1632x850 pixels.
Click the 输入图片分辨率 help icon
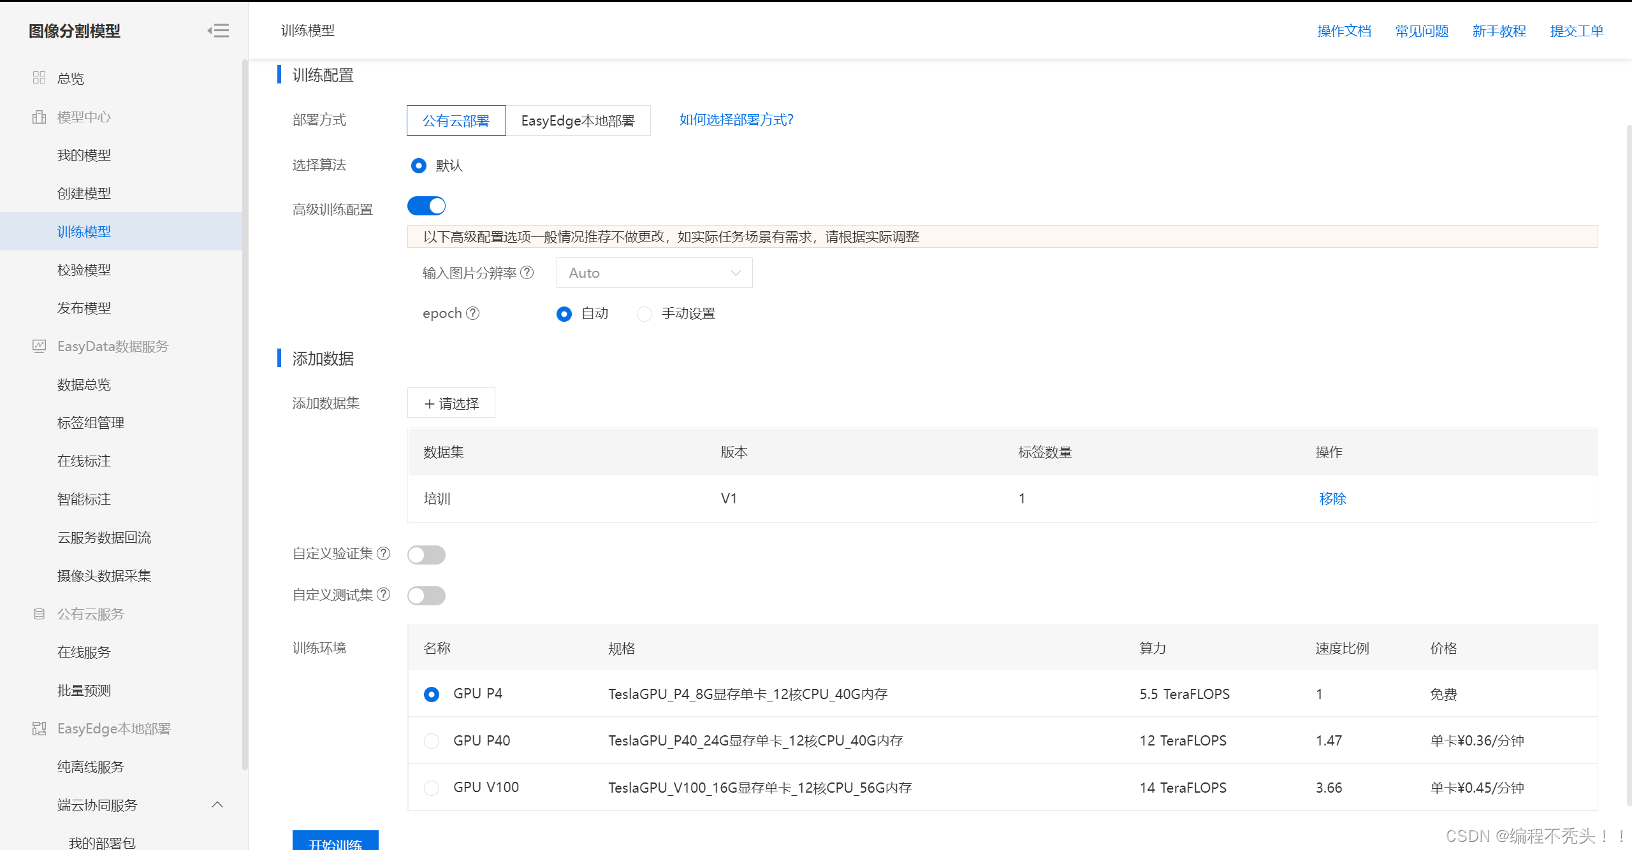[x=527, y=272]
